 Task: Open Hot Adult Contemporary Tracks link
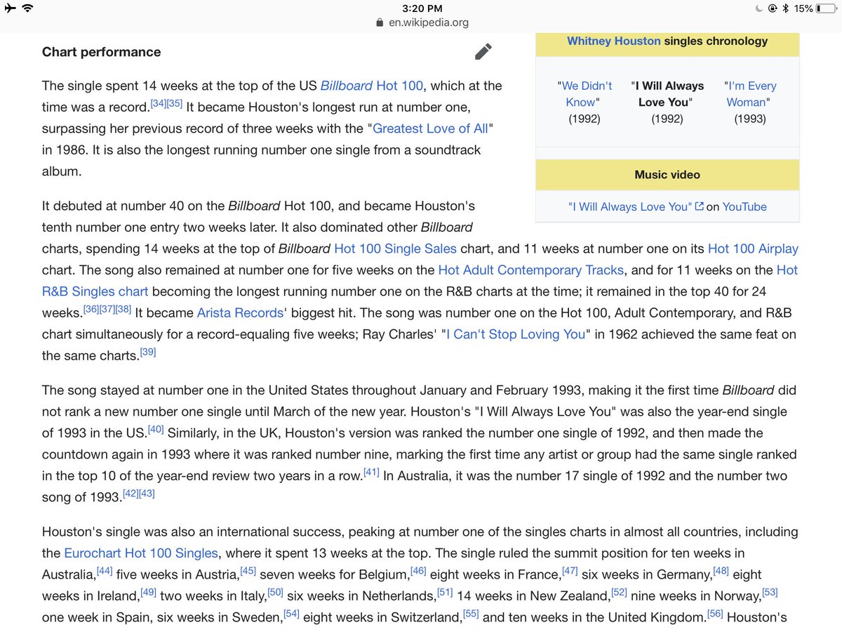point(530,270)
